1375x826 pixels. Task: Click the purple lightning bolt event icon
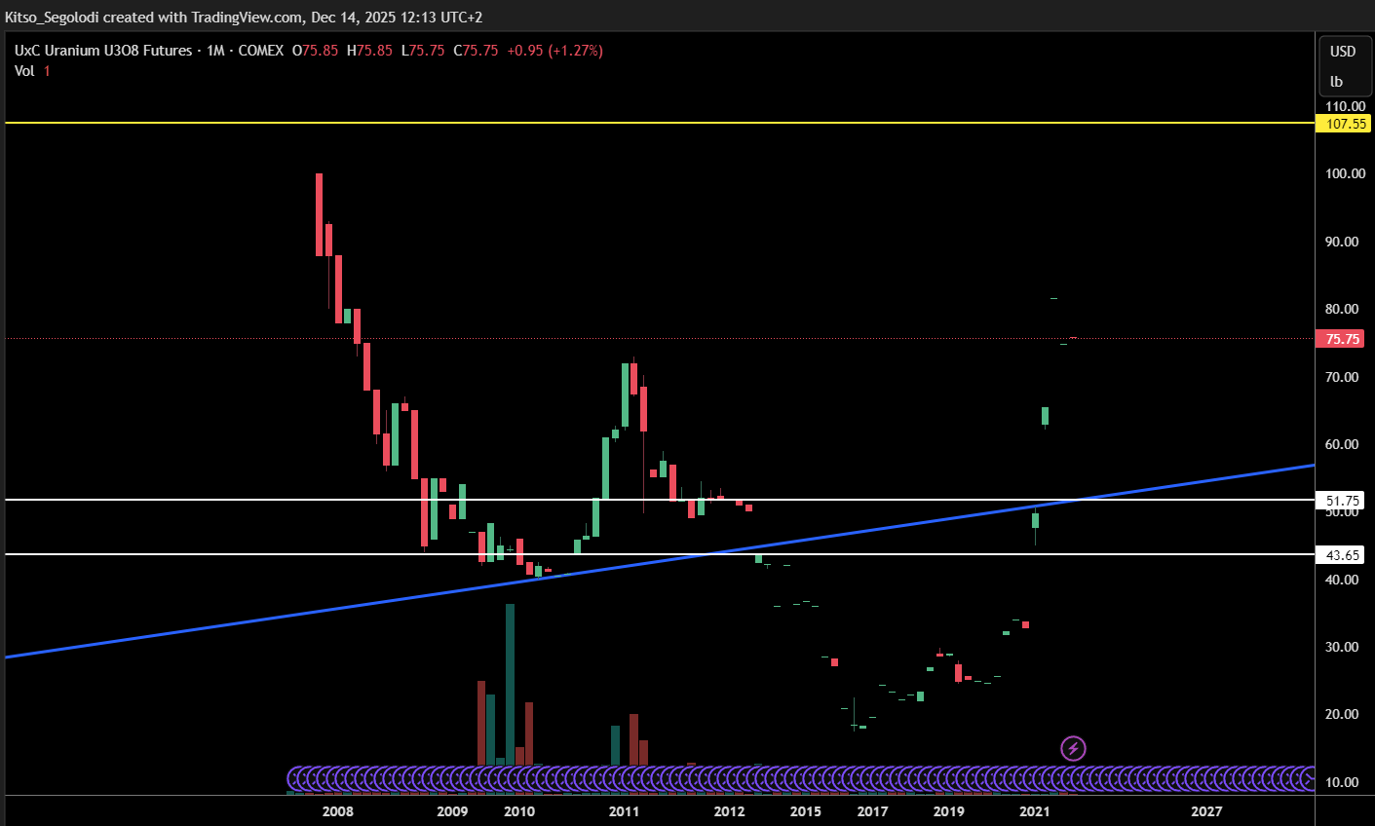(1073, 748)
